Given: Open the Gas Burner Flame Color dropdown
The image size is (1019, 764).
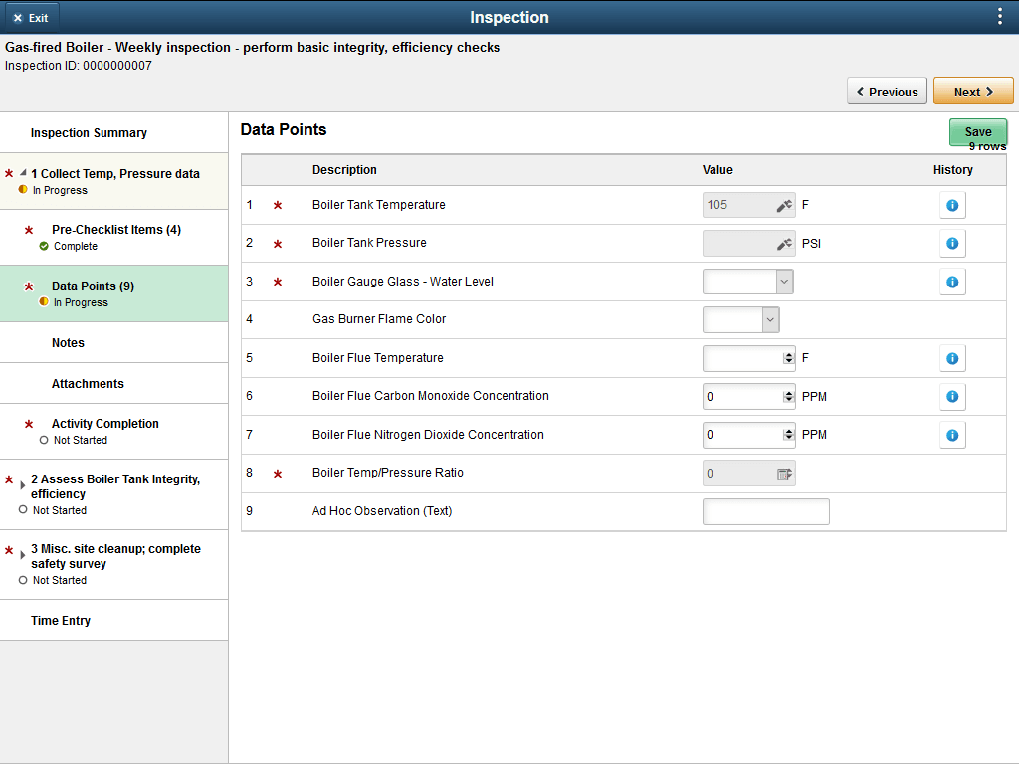Looking at the screenshot, I should pyautogui.click(x=770, y=319).
